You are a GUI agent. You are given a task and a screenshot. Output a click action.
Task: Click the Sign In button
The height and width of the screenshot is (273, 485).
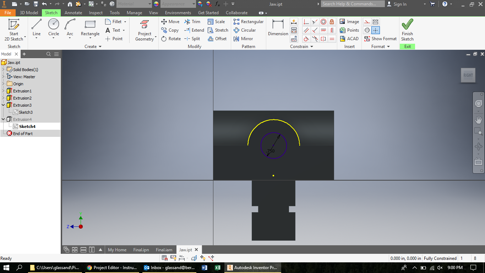tap(396, 4)
